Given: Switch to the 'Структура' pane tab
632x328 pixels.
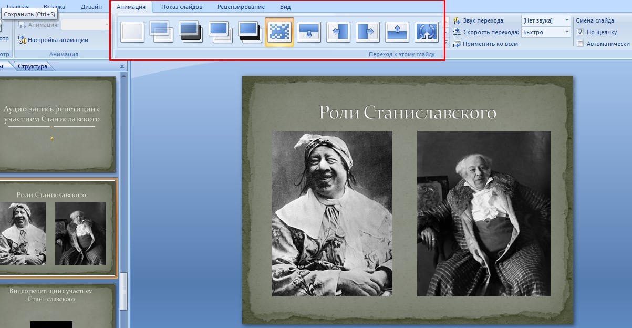Looking at the screenshot, I should [x=33, y=66].
